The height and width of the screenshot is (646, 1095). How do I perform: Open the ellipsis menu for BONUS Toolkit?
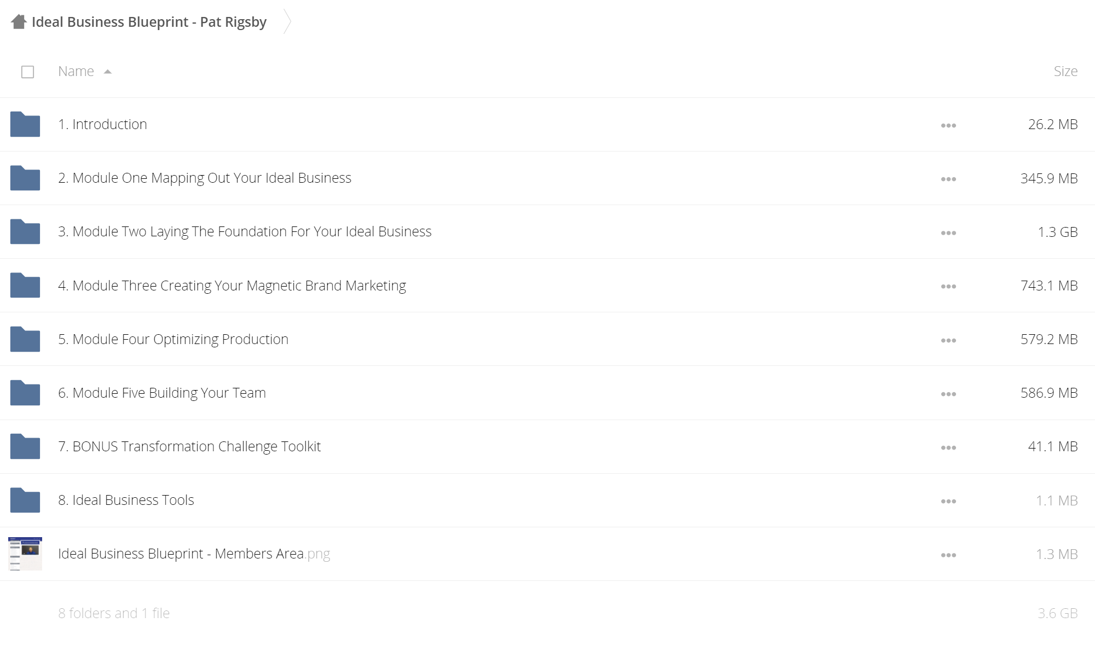[x=948, y=447]
